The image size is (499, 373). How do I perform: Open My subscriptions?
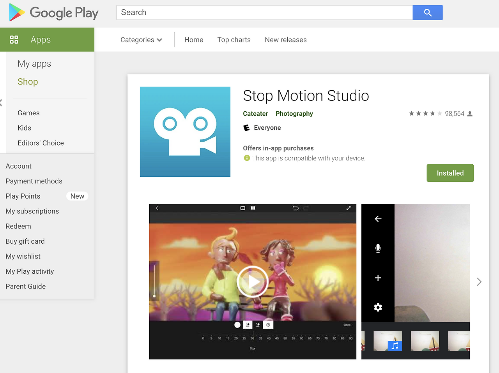[x=32, y=211]
